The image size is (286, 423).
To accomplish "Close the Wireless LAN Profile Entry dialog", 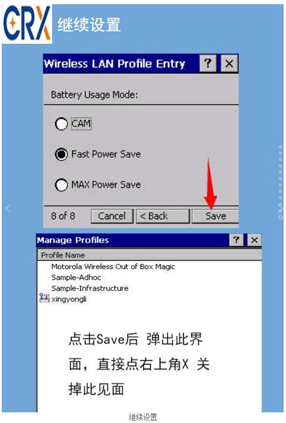I will pyautogui.click(x=229, y=63).
